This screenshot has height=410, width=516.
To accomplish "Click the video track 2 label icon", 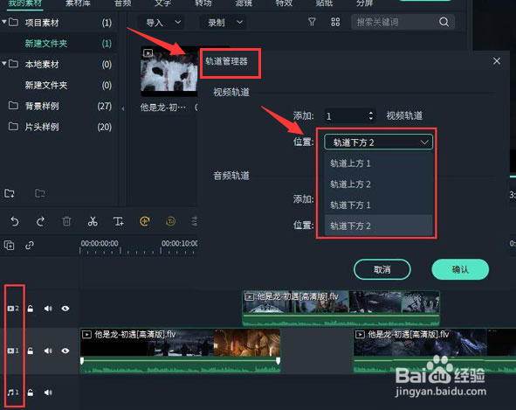I will tap(13, 309).
